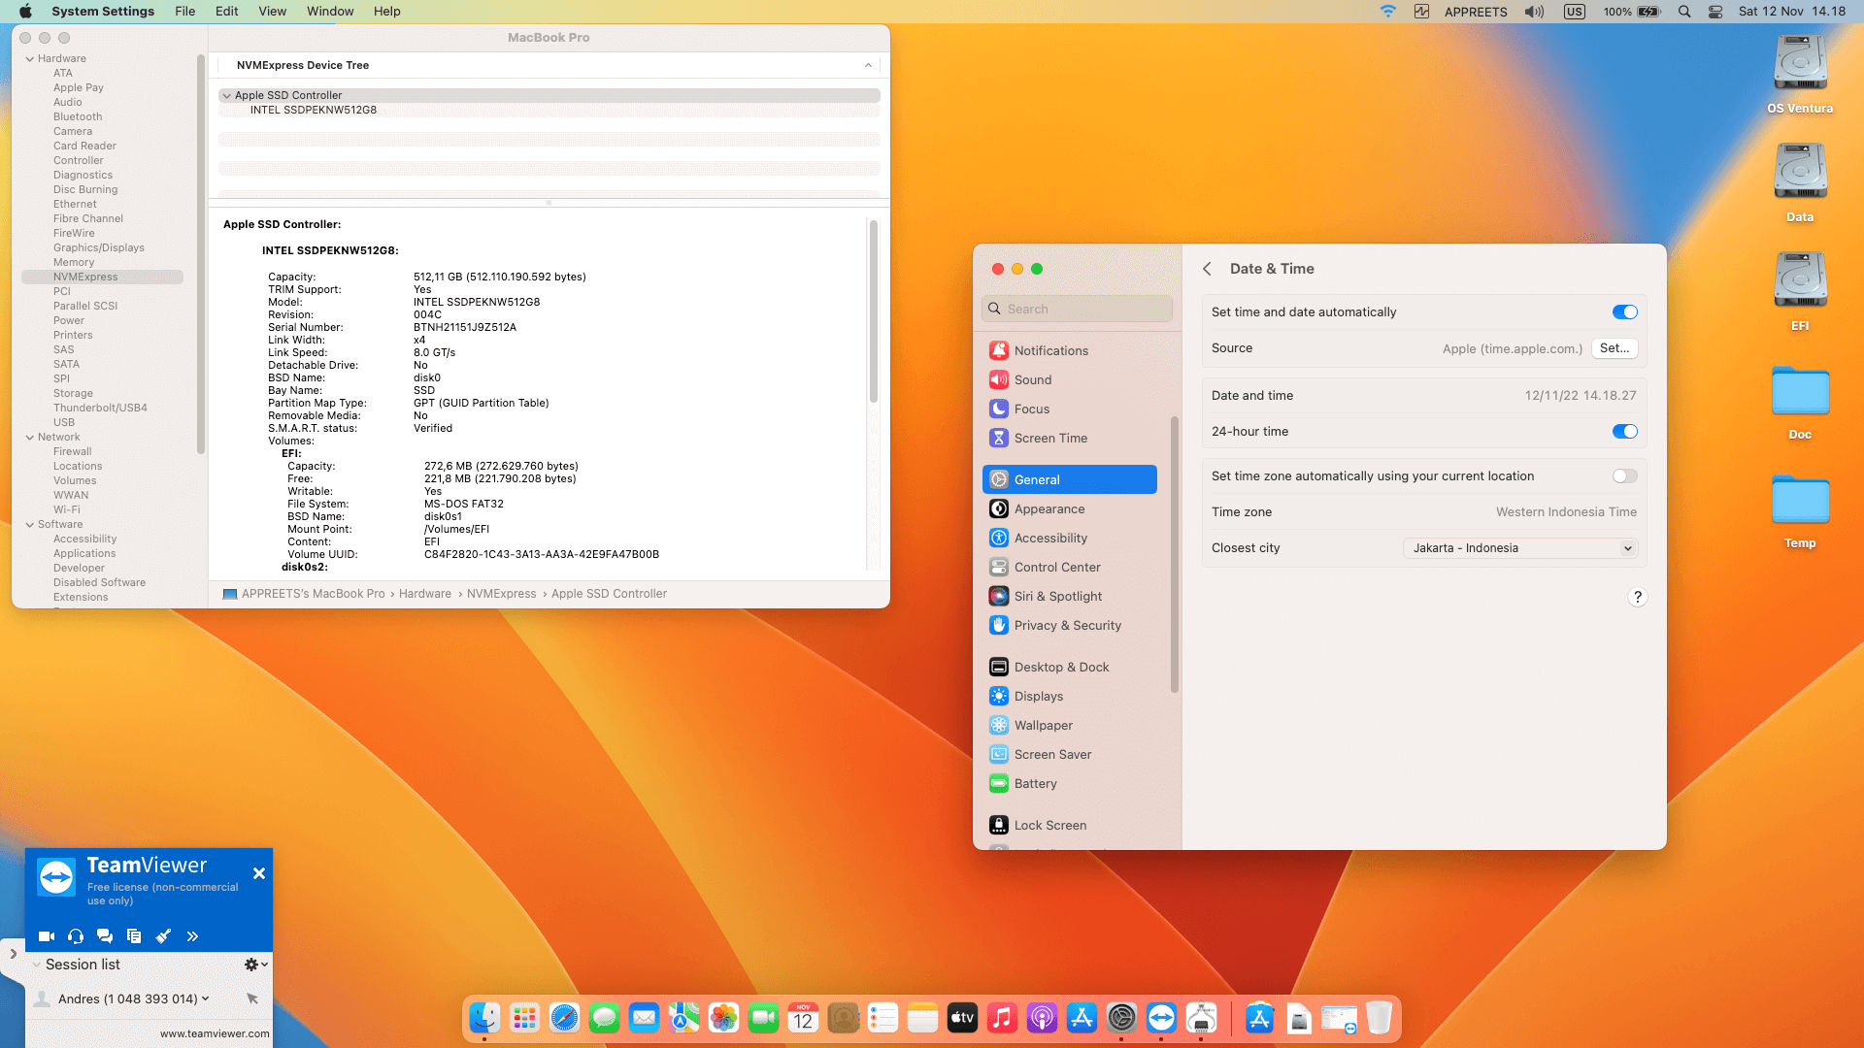
Task: Open Screen Time settings icon
Action: click(999, 438)
